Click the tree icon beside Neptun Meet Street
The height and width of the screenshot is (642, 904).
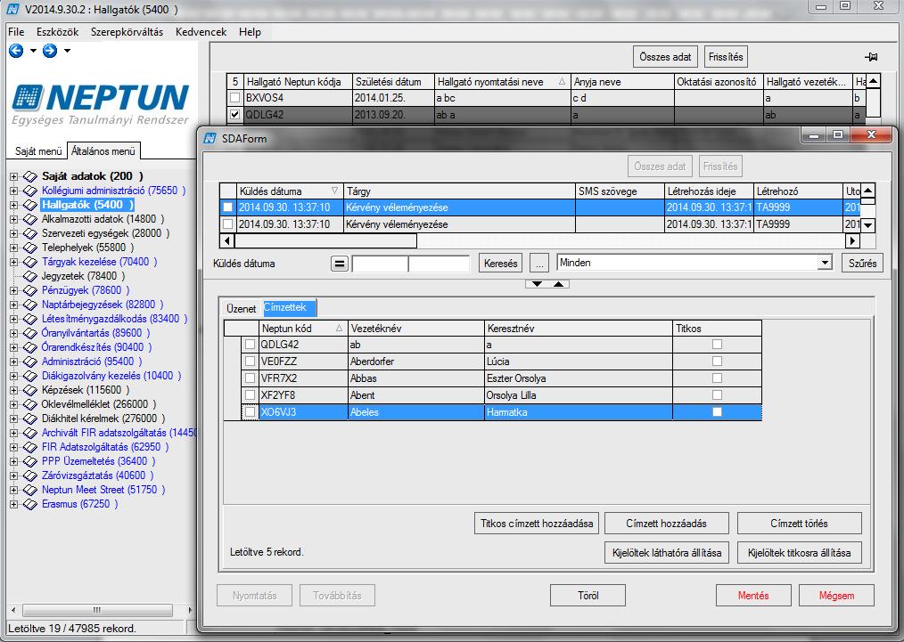tap(30, 490)
